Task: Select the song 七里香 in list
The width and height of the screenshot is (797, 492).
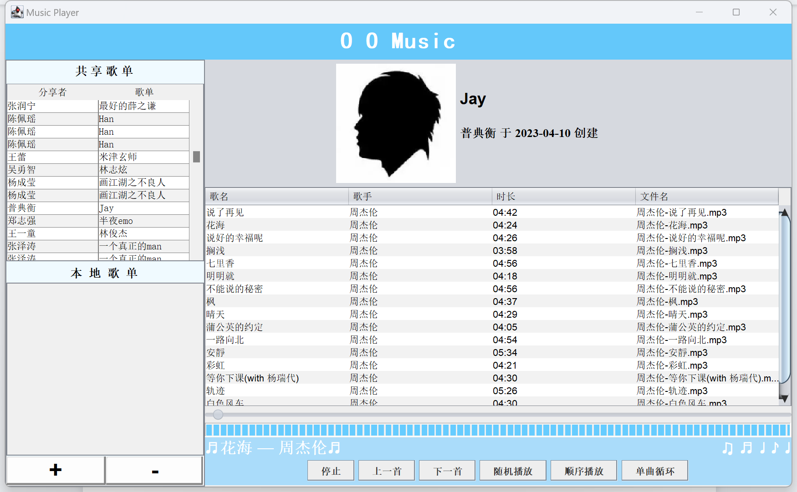Action: tap(221, 264)
